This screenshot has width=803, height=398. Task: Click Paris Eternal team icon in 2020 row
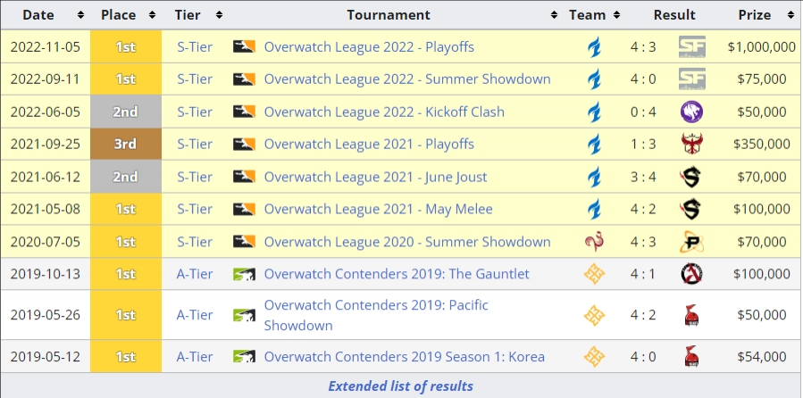point(594,242)
